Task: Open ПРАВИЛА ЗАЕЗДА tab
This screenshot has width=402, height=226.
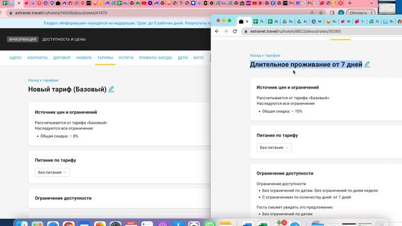Action: [x=155, y=58]
